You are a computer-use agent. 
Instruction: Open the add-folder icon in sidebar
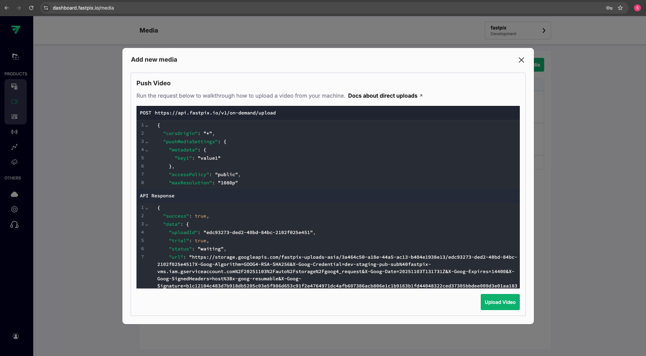coord(15,57)
